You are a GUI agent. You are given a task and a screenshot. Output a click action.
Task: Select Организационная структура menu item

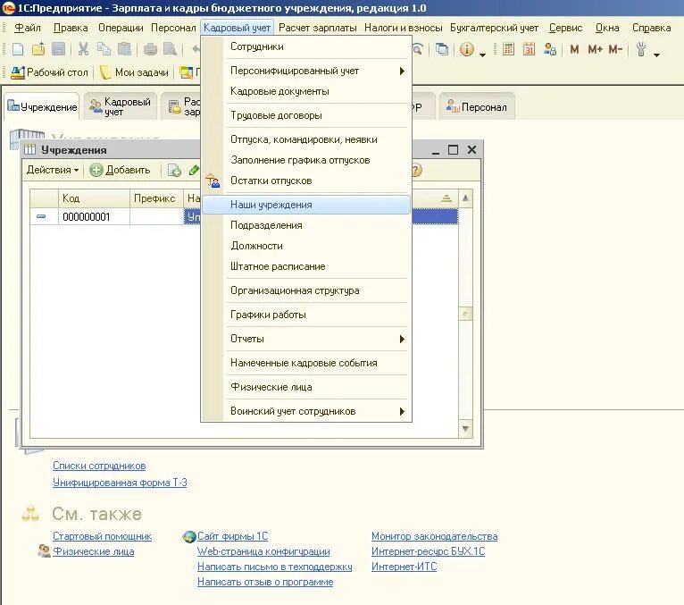click(306, 290)
